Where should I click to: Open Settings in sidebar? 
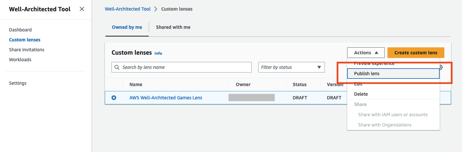pos(18,83)
